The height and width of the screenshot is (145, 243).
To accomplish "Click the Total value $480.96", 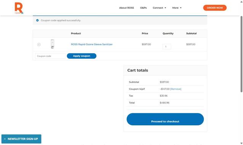I will point(164,103).
